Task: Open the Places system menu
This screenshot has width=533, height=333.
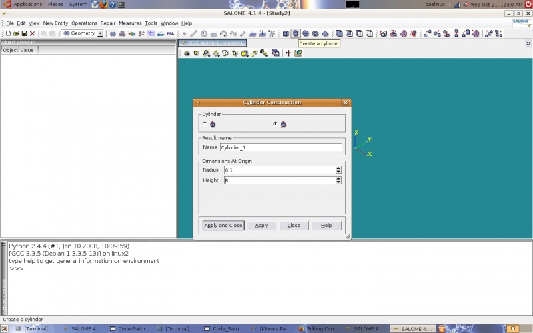Action: pyautogui.click(x=55, y=4)
